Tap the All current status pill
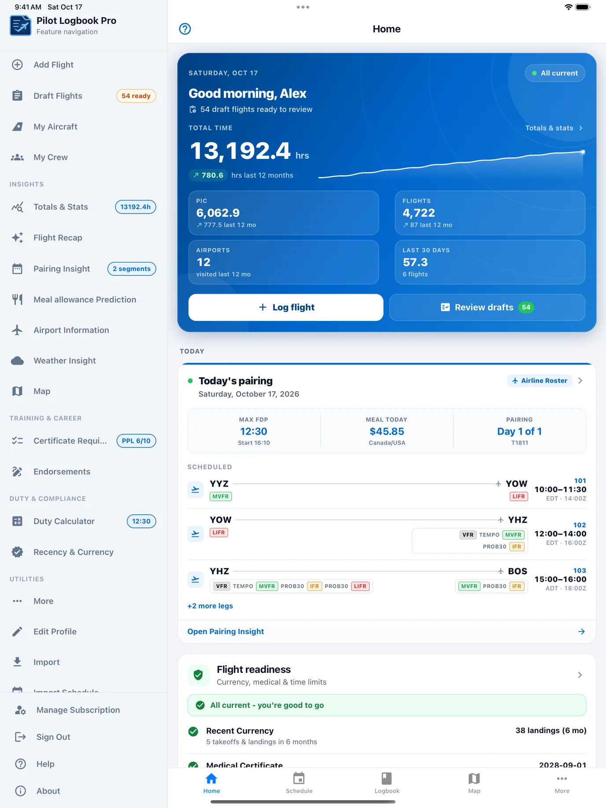 coord(555,73)
